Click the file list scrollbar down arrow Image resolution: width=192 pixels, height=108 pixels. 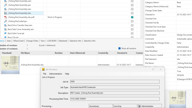(x=142, y=37)
